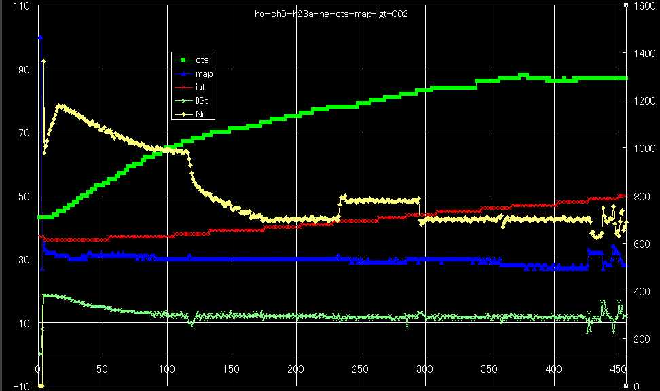
Task: Click left axis label 10
Action: click(24, 323)
